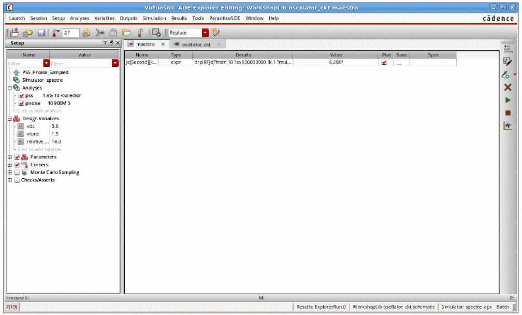Click the icon next to the vtune variable
This screenshot has height=315, width=522.
pyautogui.click(x=21, y=134)
